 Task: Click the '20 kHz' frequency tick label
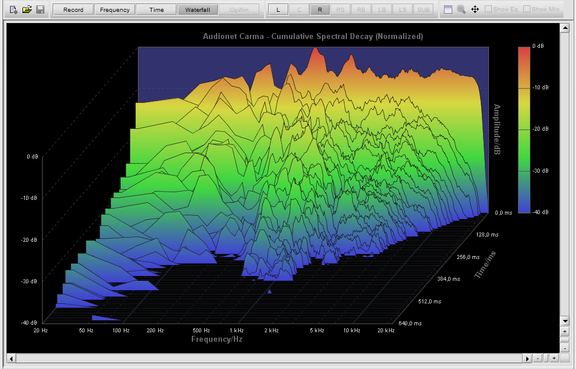point(386,331)
